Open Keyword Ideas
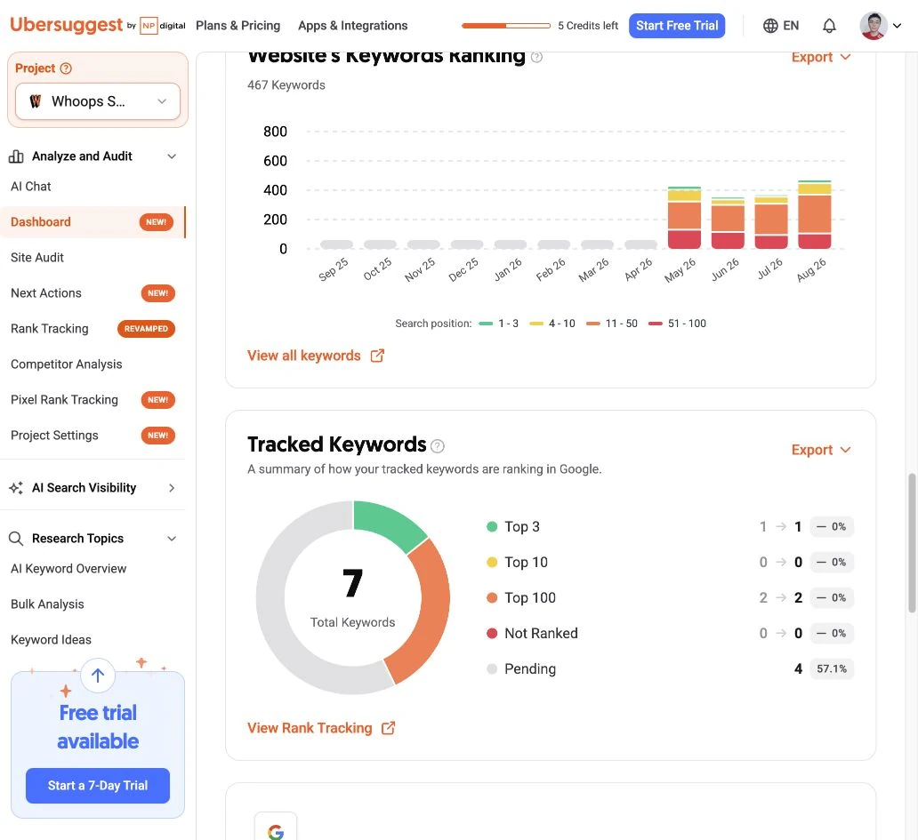The width and height of the screenshot is (918, 840). [x=51, y=640]
